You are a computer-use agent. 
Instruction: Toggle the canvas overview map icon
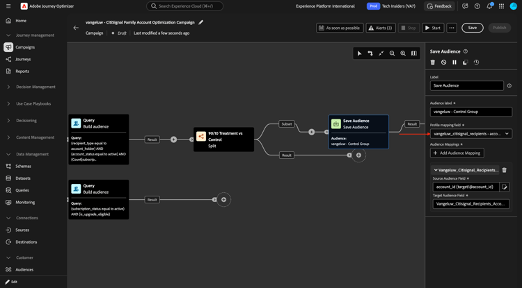pyautogui.click(x=414, y=53)
